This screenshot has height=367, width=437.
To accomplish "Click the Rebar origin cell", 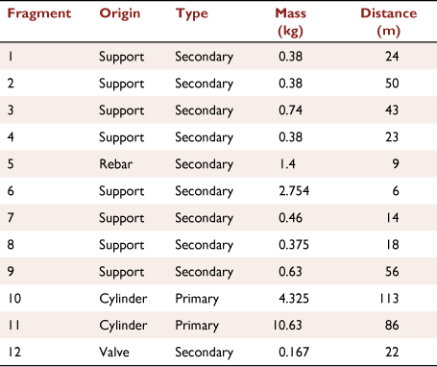I will coord(116,164).
